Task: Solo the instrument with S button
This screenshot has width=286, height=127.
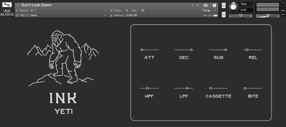Action: click(224, 6)
